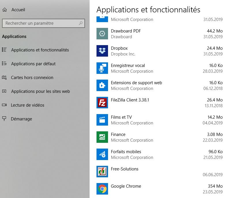Click the Films et TV clapperboard icon
Viewport: 227px width, 198px height.
102,120
